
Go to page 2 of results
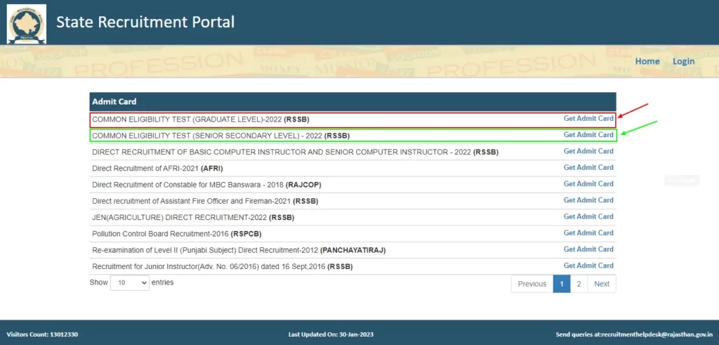(x=579, y=284)
